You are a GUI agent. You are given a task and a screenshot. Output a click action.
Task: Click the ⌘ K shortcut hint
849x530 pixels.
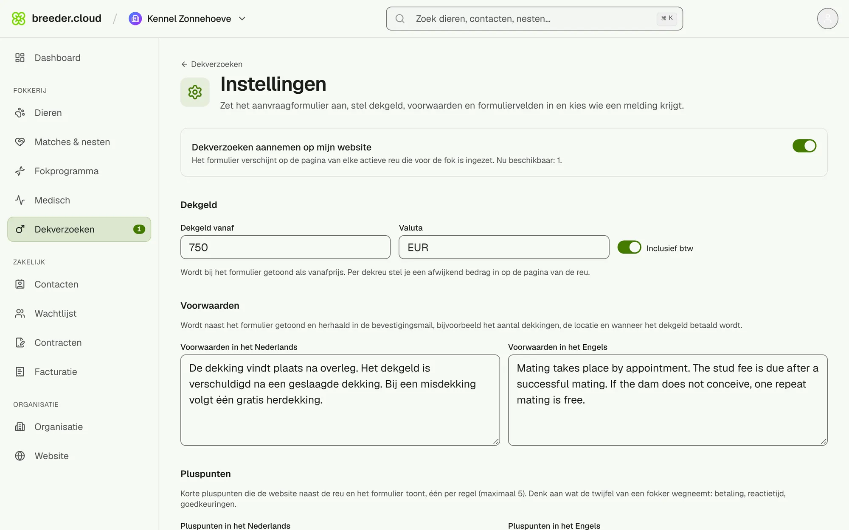(667, 18)
